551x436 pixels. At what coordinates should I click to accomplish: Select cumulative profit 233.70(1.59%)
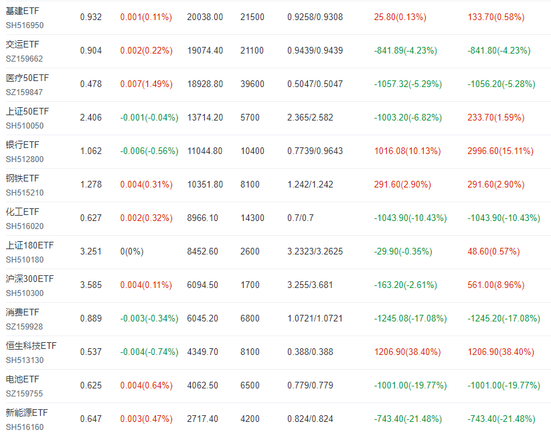[496, 117]
